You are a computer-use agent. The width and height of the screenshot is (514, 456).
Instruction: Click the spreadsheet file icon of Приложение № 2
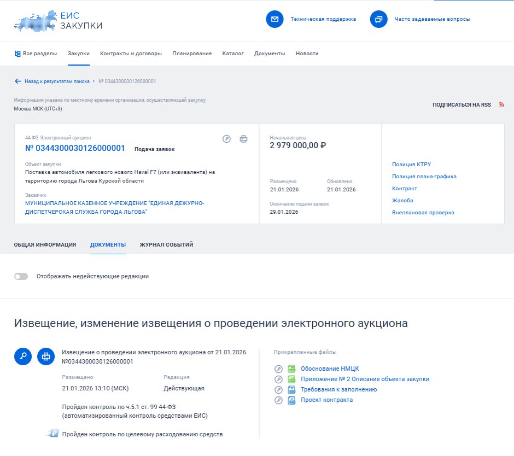(x=291, y=379)
